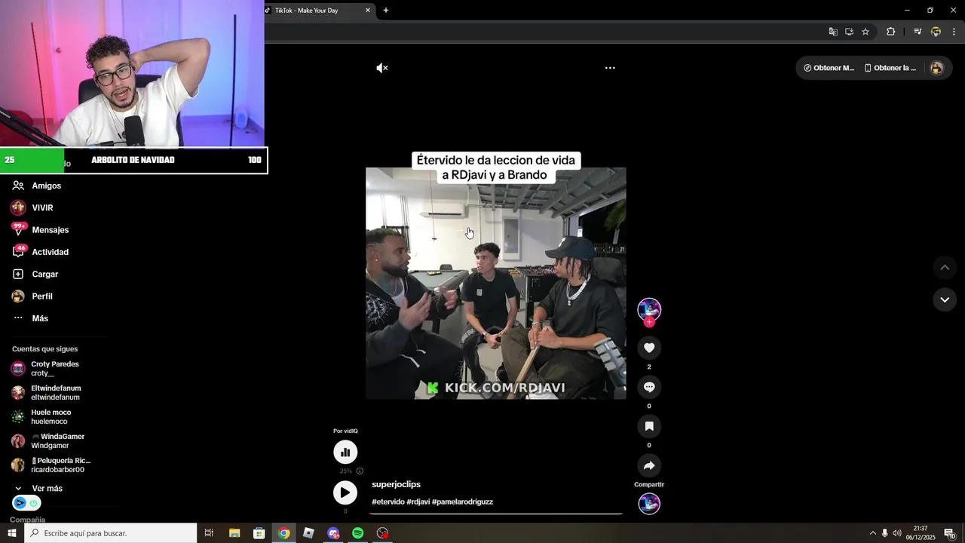Screen dimensions: 965x543
Task: Open Chrome profile avatar
Action: click(936, 32)
